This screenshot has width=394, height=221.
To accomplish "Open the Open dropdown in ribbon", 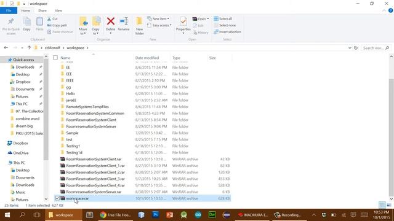I will coord(201,19).
